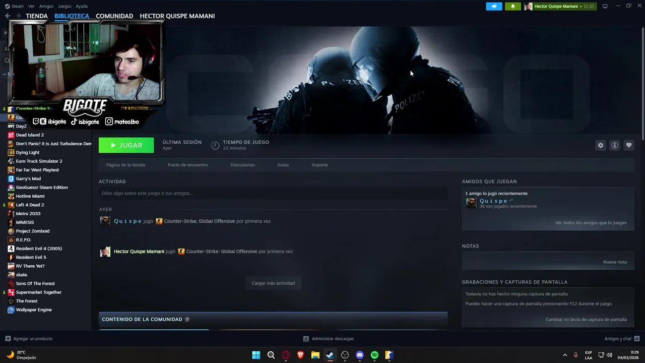
Task: Click the download icon by Administrar descargas
Action: 306,339
